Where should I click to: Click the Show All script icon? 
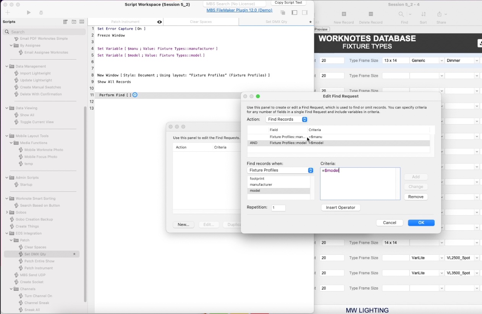coord(16,115)
